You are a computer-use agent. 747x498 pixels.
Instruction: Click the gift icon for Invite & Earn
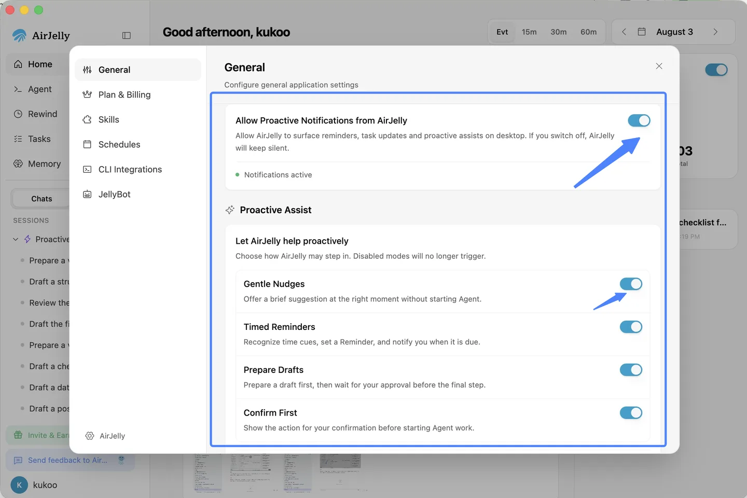[18, 435]
